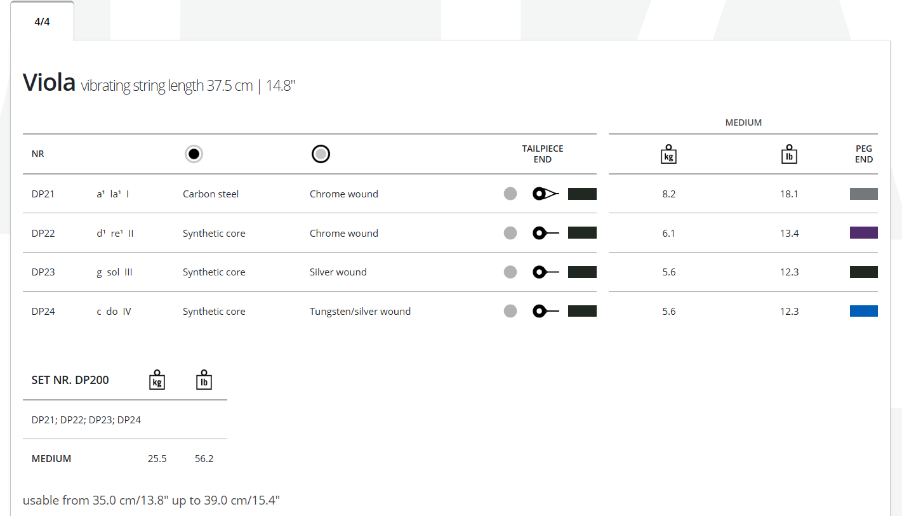Click the kg icon beside SET NR. DP200

(157, 380)
